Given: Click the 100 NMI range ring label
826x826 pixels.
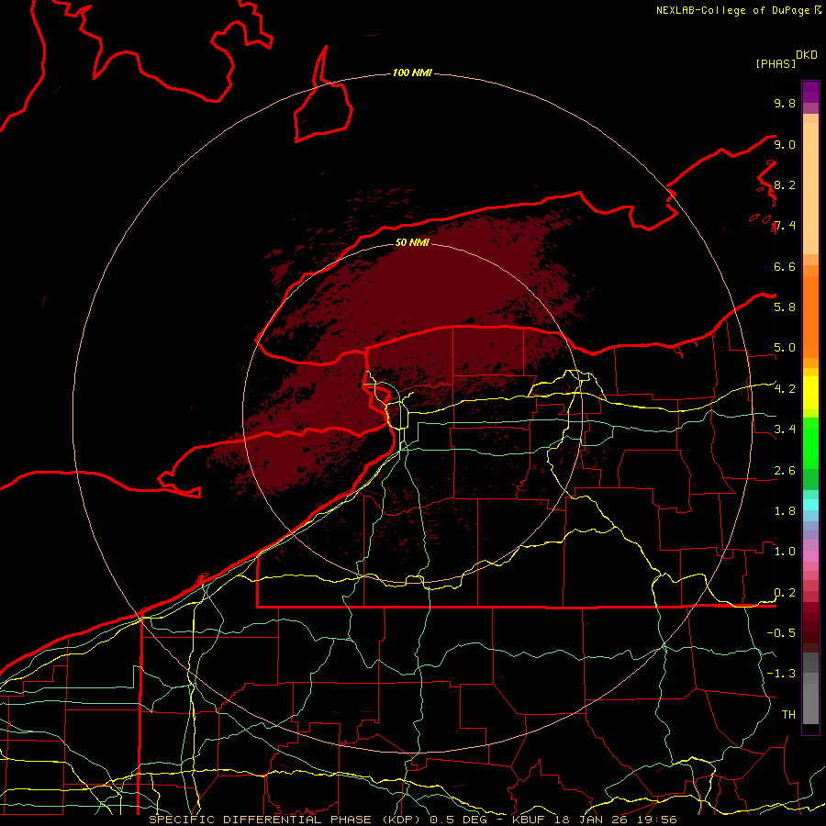Looking at the screenshot, I should [412, 73].
